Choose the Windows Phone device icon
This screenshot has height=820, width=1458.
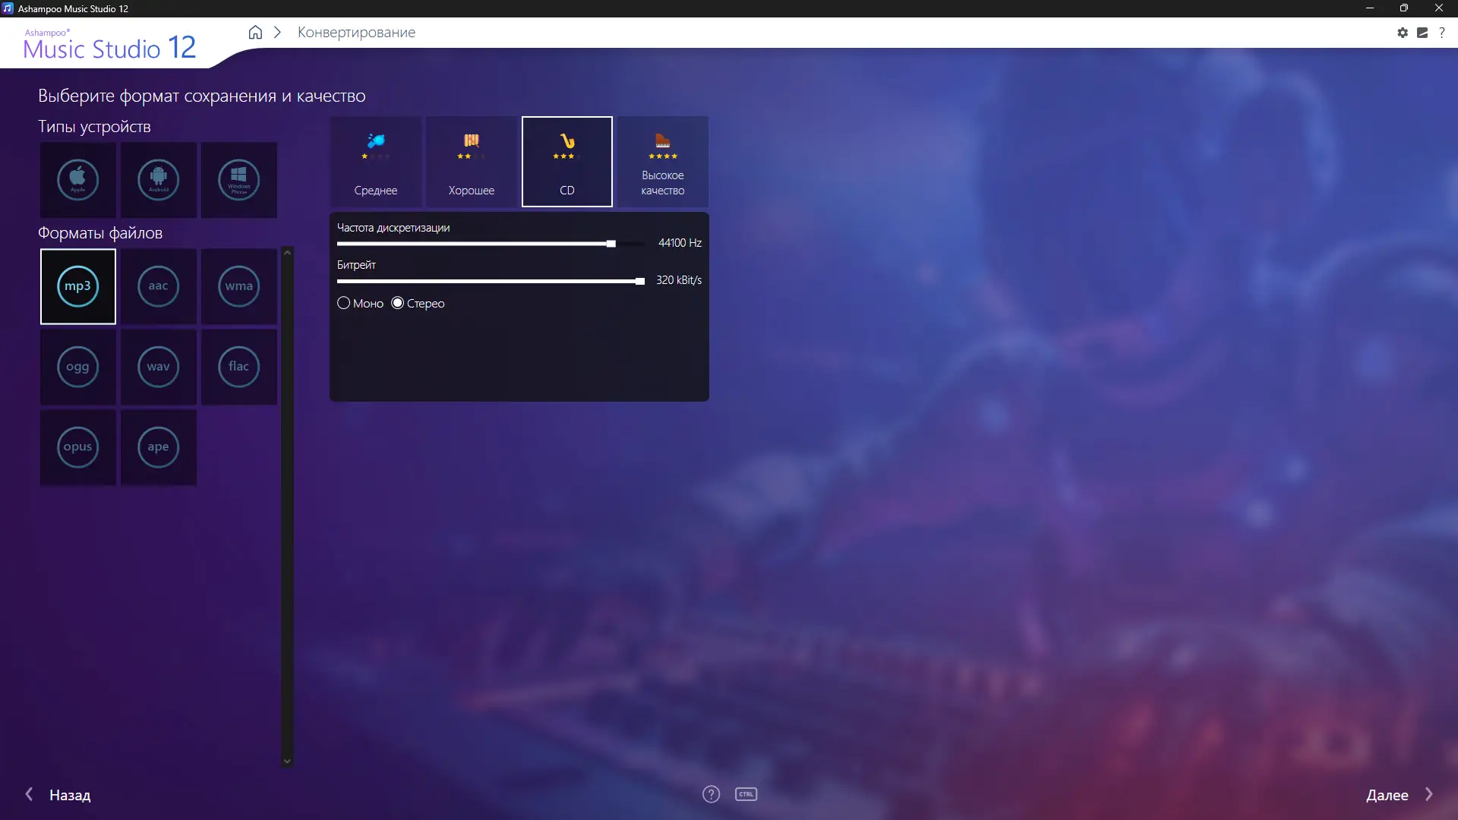click(238, 180)
